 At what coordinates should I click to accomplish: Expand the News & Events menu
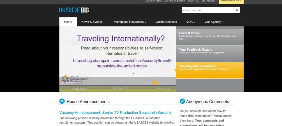(x=93, y=22)
